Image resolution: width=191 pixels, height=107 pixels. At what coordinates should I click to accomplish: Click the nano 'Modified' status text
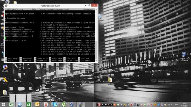point(88,9)
